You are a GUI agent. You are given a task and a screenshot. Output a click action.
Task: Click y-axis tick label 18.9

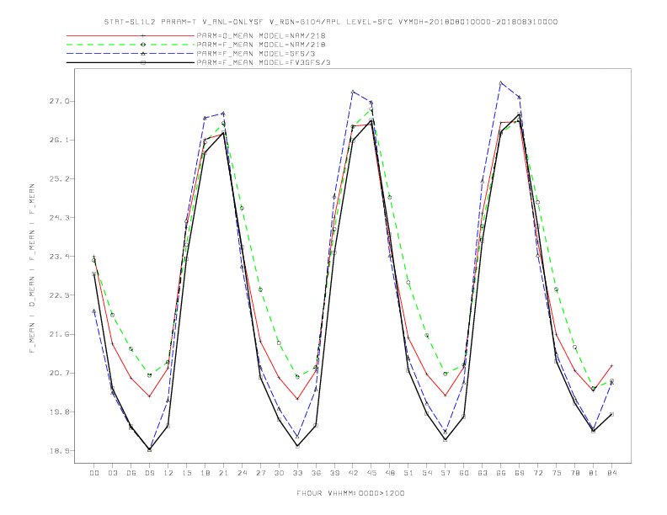pos(59,451)
